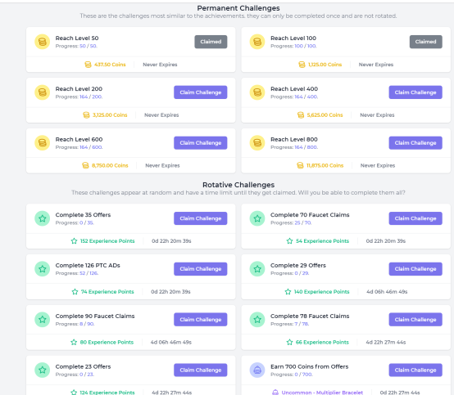The image size is (454, 395).
Task: Click the star icon next to 74 Experience Points
Action: (75, 292)
